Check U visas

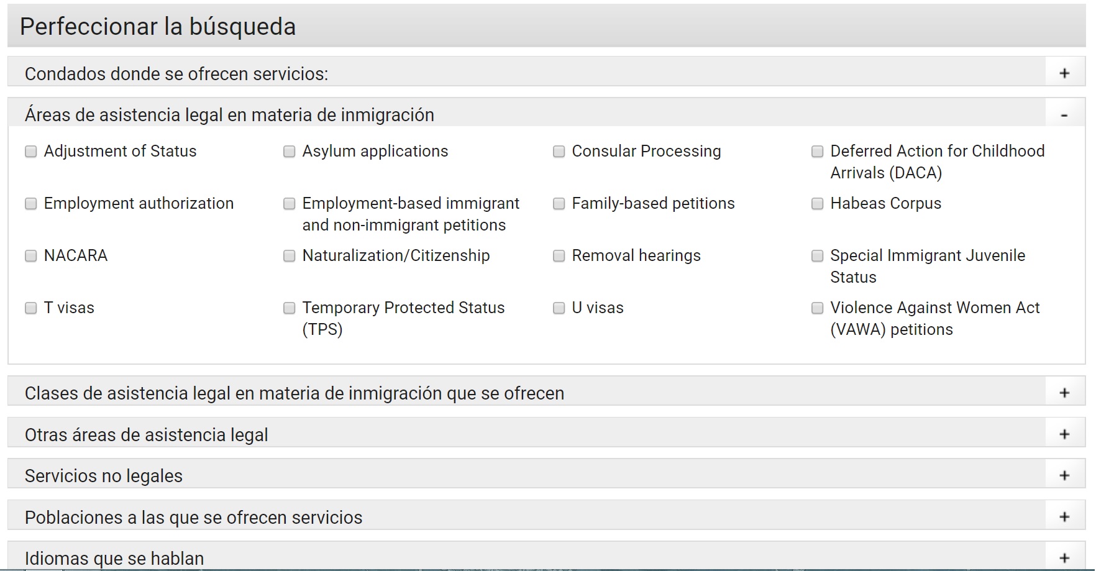(x=558, y=307)
